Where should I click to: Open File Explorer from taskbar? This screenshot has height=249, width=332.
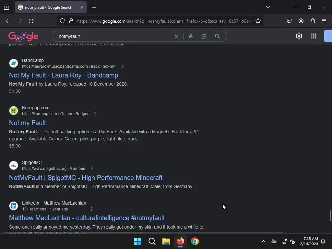(x=166, y=241)
